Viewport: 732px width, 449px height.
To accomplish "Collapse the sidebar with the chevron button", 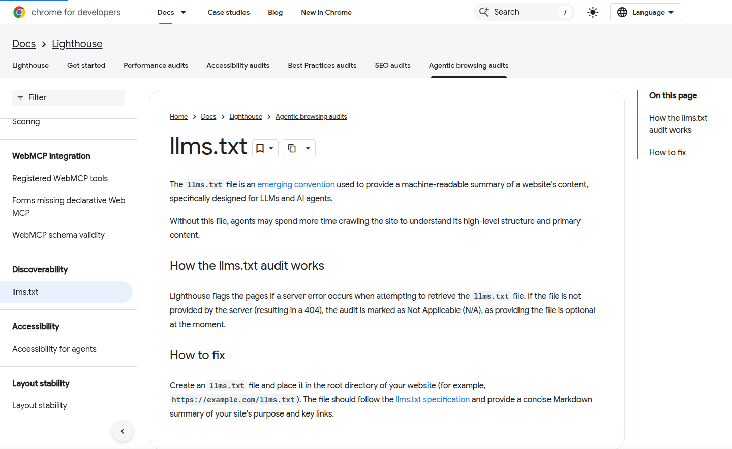I will coord(123,431).
